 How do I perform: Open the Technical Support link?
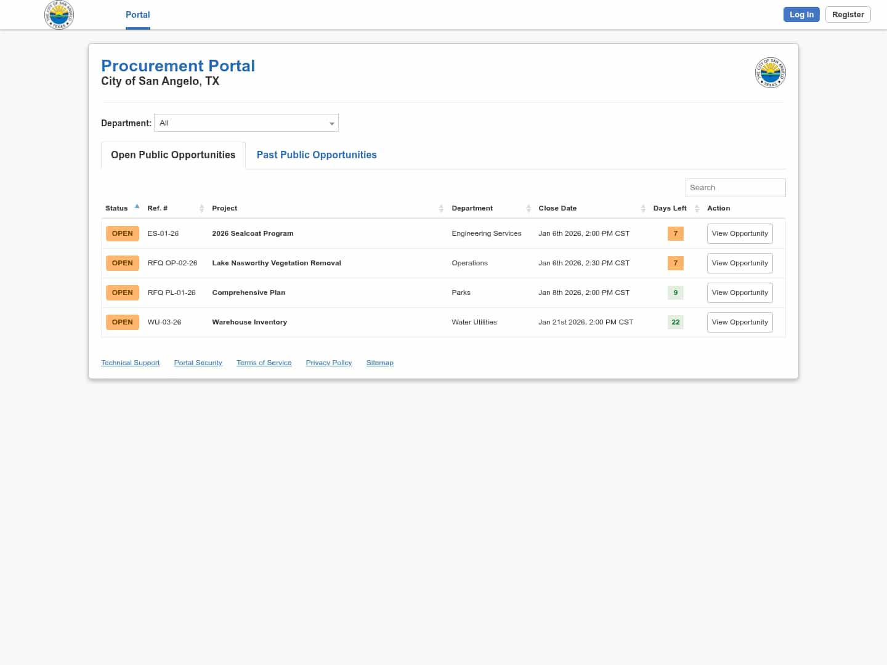pos(130,363)
